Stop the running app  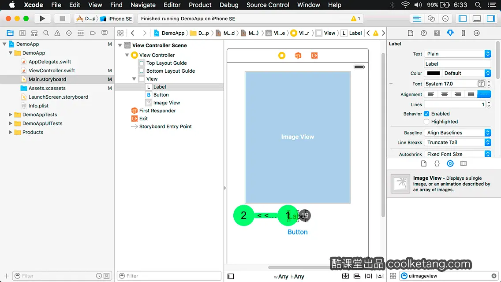click(x=62, y=19)
